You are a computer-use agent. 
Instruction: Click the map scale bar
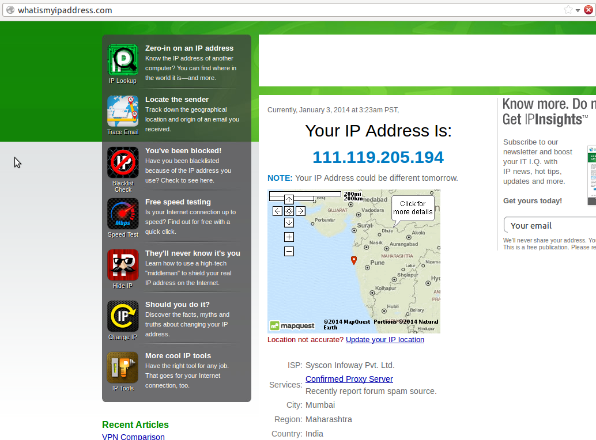(x=305, y=196)
